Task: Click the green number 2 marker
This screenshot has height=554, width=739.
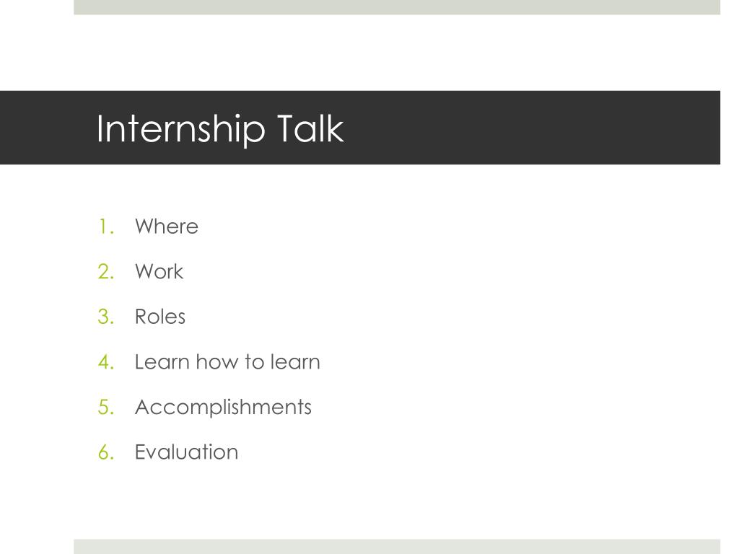Action: (x=106, y=272)
